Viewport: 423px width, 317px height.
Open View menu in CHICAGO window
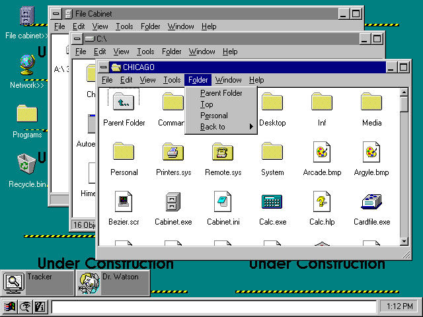(147, 80)
